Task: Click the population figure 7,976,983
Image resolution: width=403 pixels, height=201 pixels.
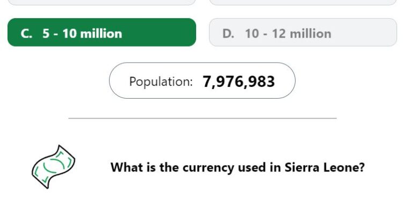Action: [239, 82]
